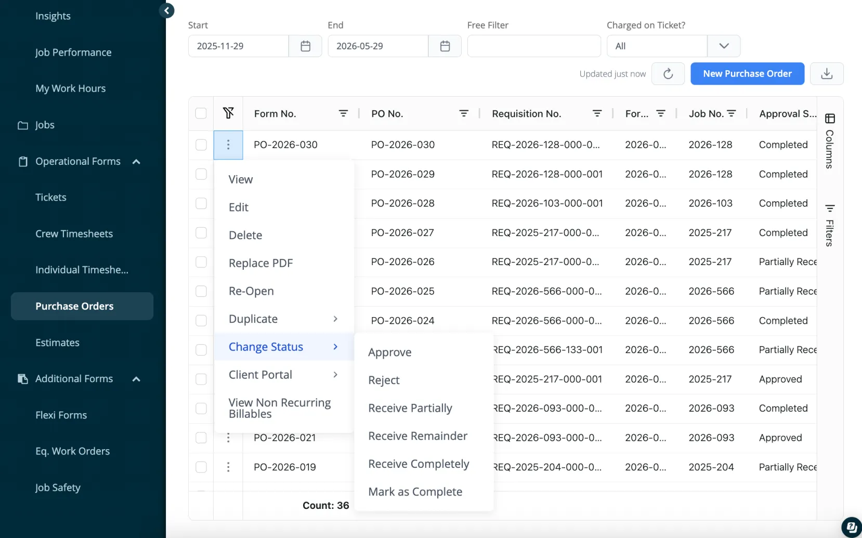
Task: Choose Receive Completely status option
Action: click(424, 464)
